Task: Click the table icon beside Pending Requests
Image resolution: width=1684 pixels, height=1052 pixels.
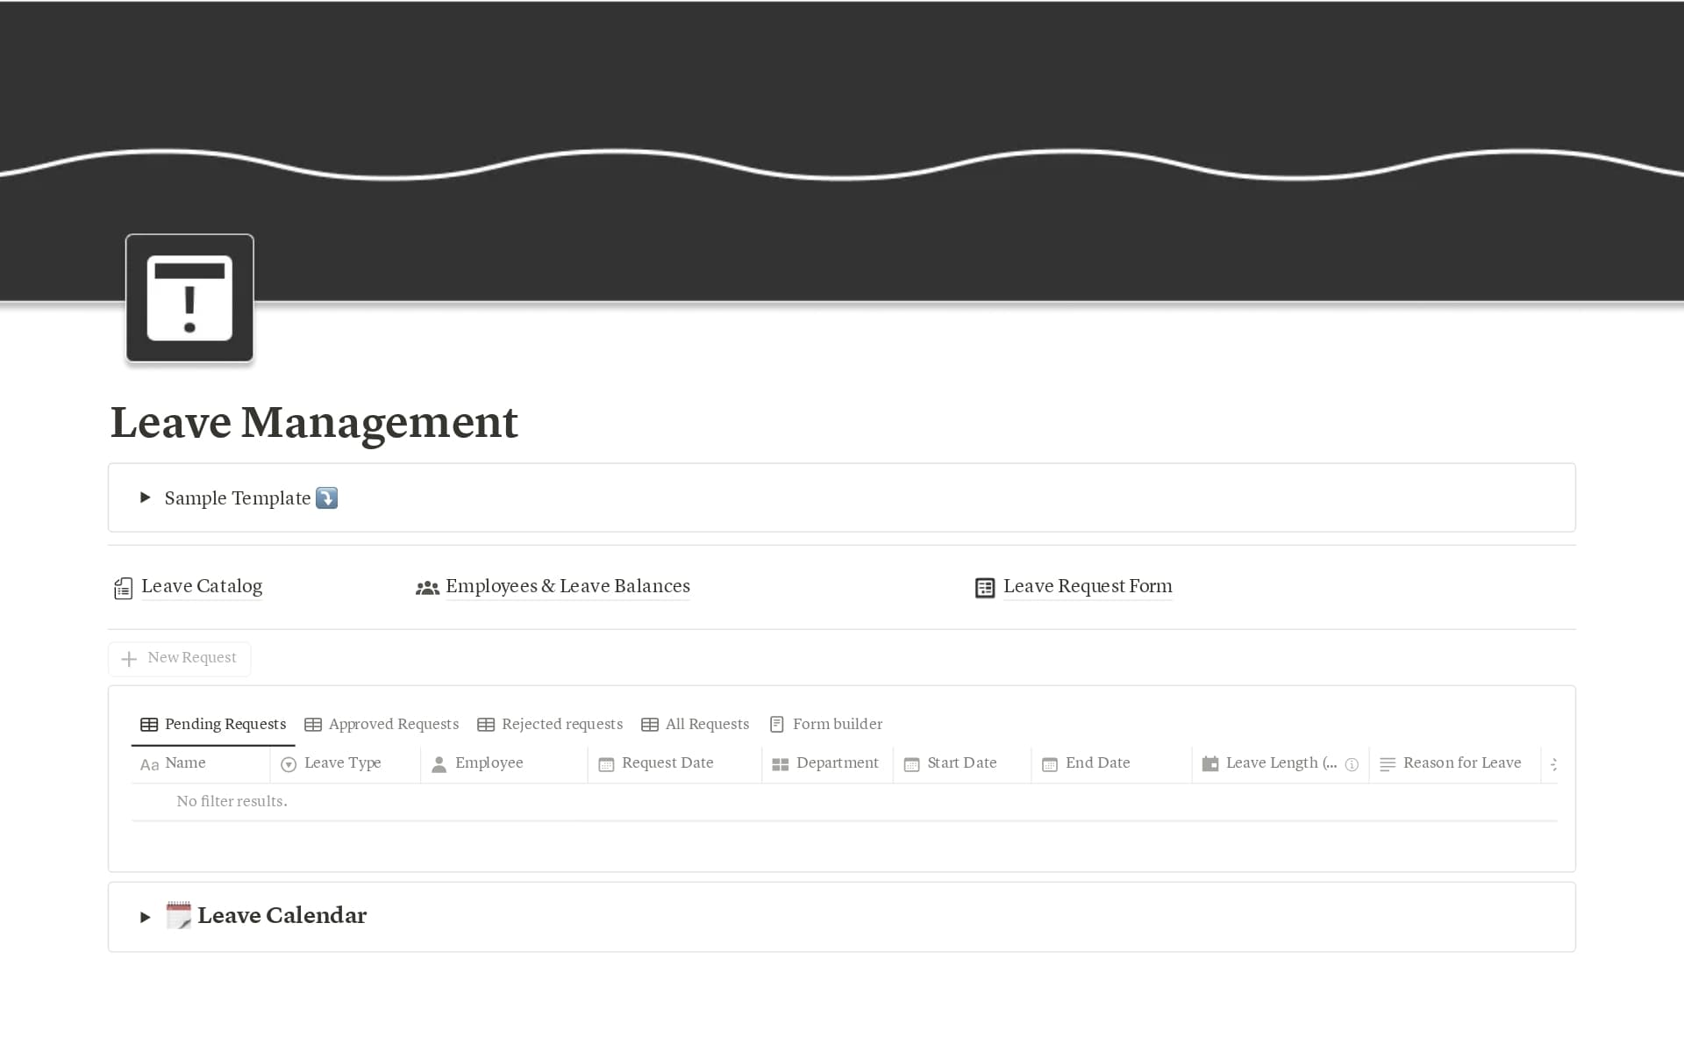Action: click(148, 724)
